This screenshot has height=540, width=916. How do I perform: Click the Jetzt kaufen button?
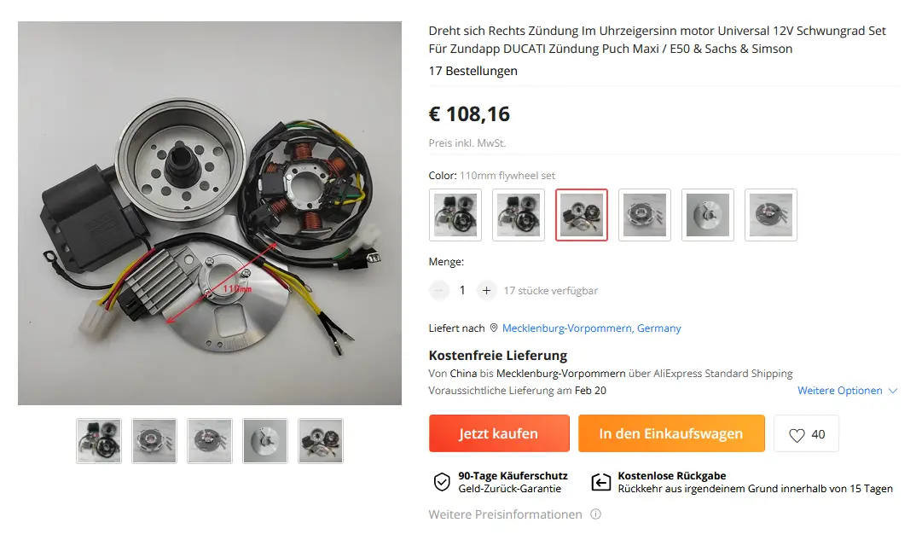click(x=499, y=433)
